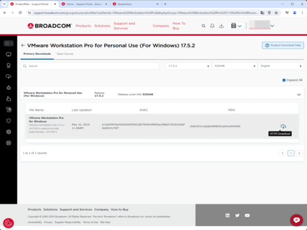Click the browser address bar
This screenshot has width=307, height=230.
[145, 13]
